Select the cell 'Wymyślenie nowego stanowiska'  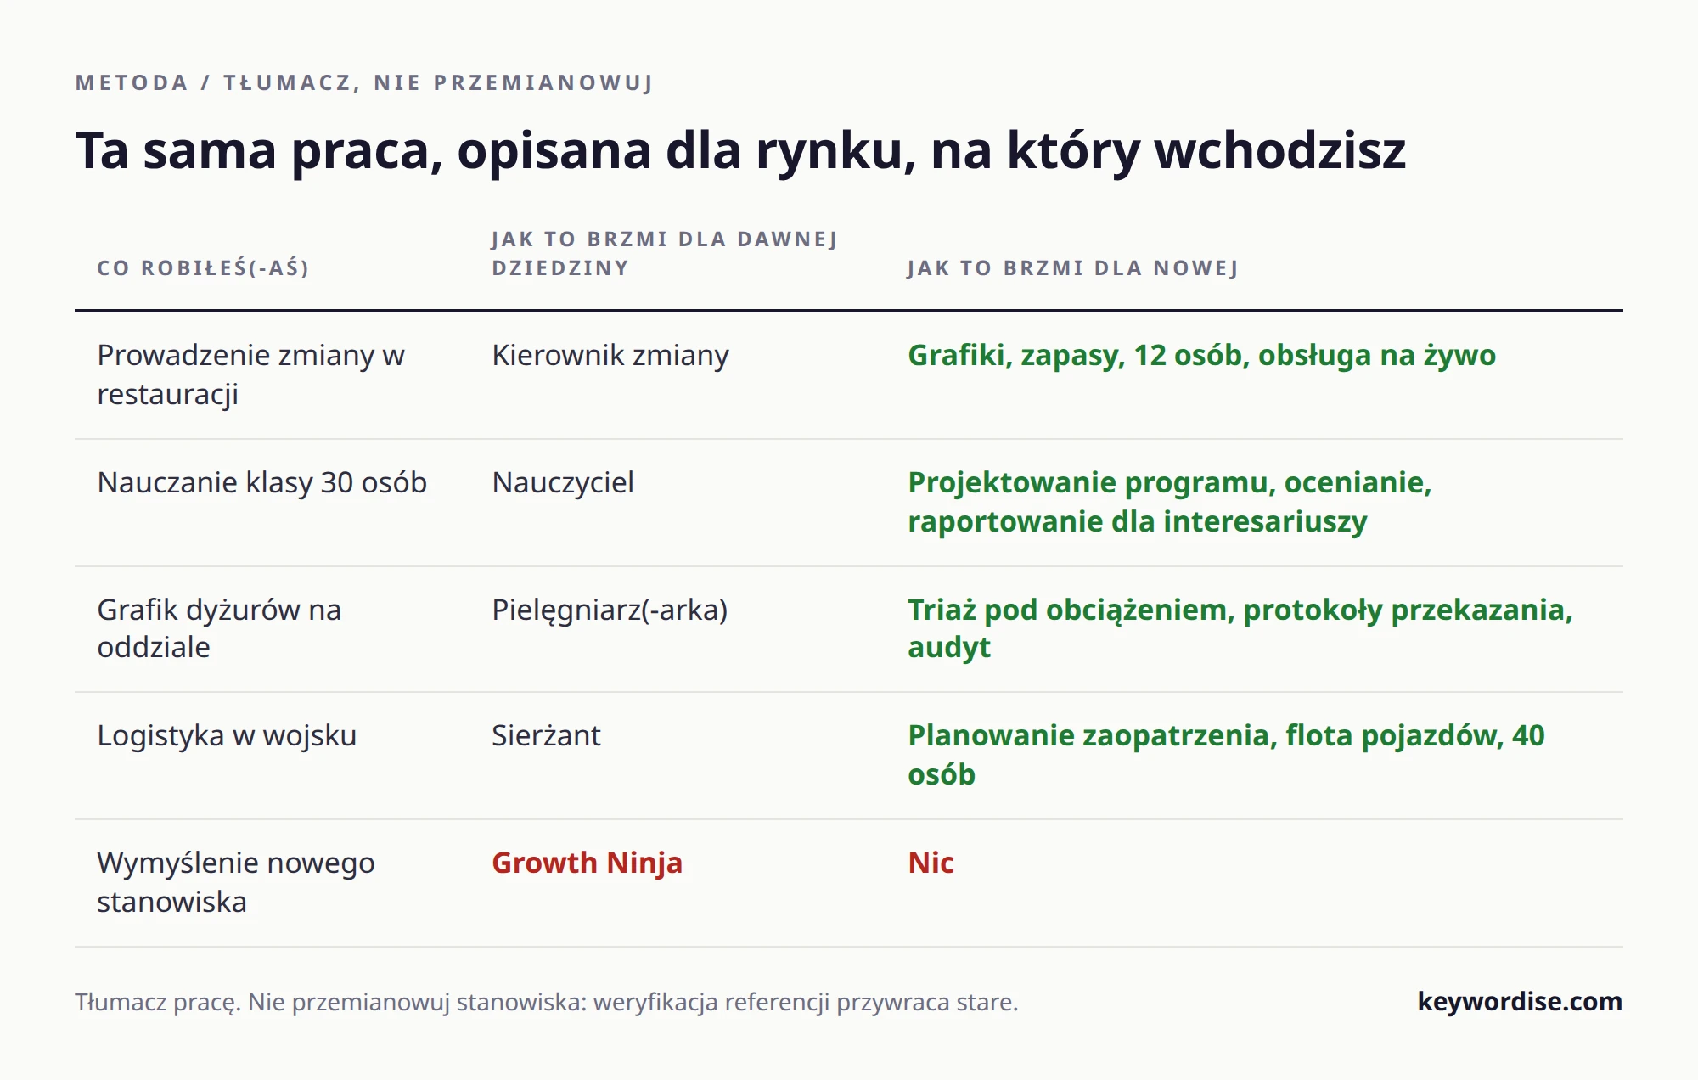[235, 882]
